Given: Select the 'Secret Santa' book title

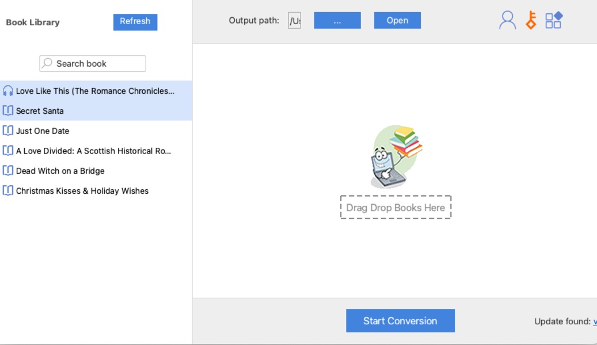Looking at the screenshot, I should pos(40,111).
